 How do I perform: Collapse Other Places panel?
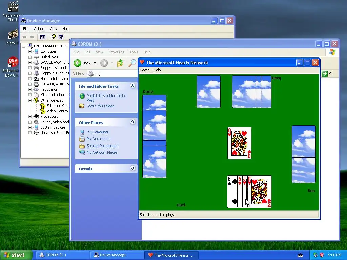tap(132, 122)
